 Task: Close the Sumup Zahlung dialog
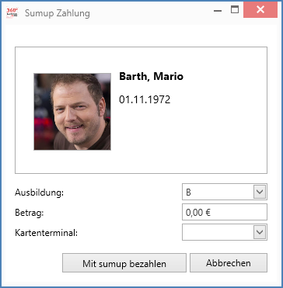pos(260,10)
